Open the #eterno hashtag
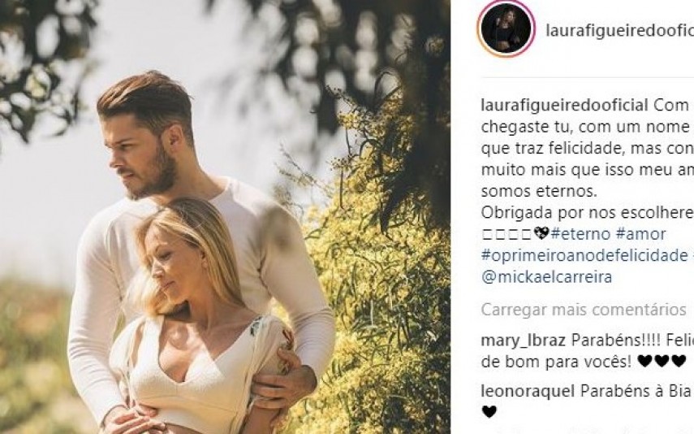Viewport: 694px width, 434px height. [x=580, y=233]
